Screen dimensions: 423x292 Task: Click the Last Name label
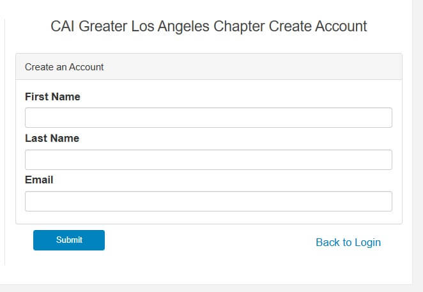pos(52,138)
